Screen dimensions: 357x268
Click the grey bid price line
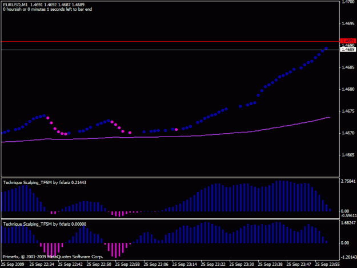click(x=170, y=50)
